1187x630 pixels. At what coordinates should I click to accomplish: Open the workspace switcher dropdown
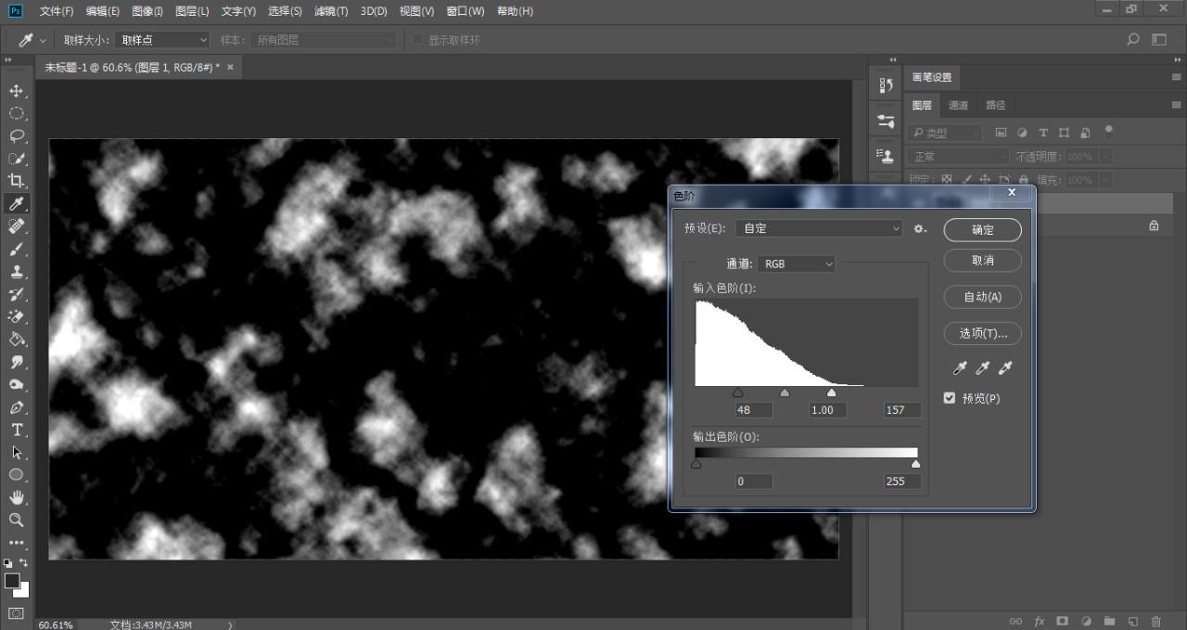pos(1159,40)
